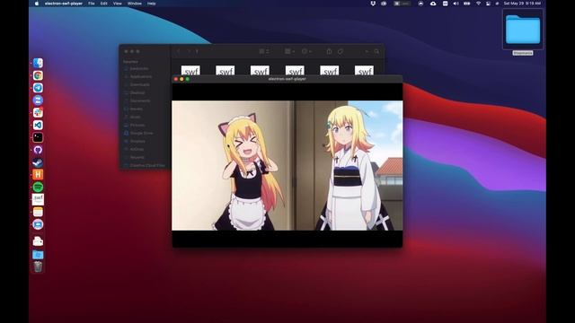Select the blue folder on the desktop
575x323 pixels.
click(523, 30)
